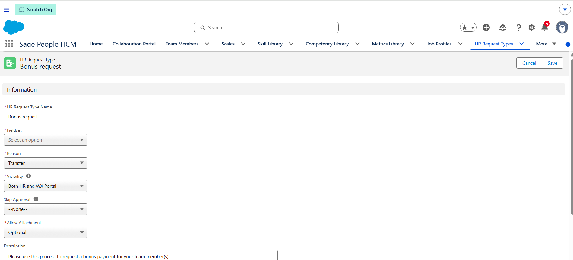The width and height of the screenshot is (573, 260).
Task: Open the Skip Approval dropdown
Action: (46, 209)
